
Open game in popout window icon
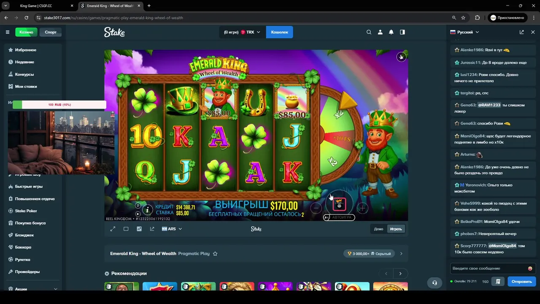(x=152, y=229)
